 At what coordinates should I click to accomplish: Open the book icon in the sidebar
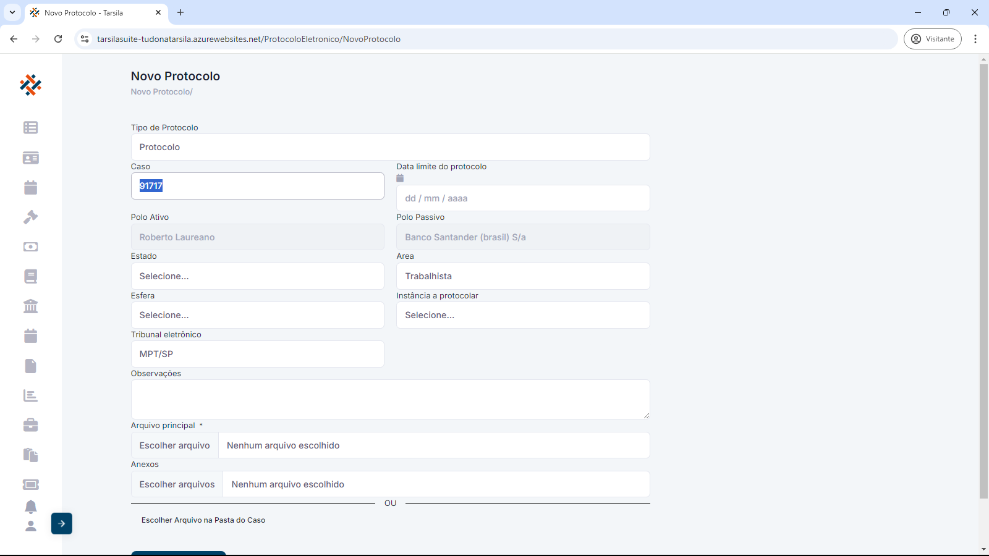(x=30, y=276)
